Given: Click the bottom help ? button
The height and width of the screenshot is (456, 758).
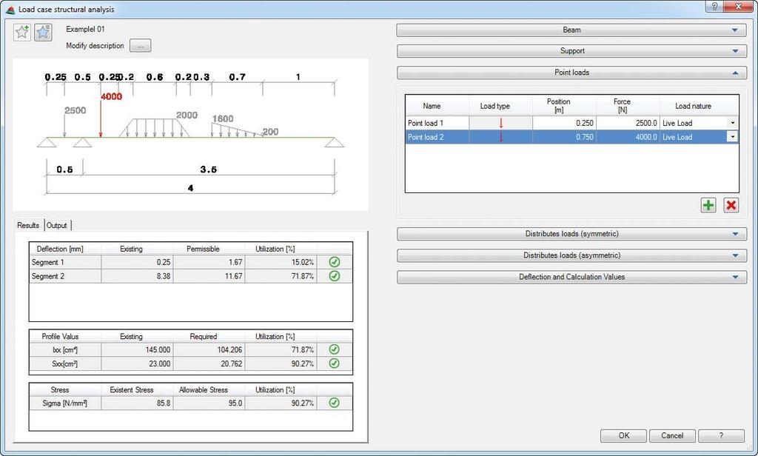Looking at the screenshot, I should click(721, 436).
